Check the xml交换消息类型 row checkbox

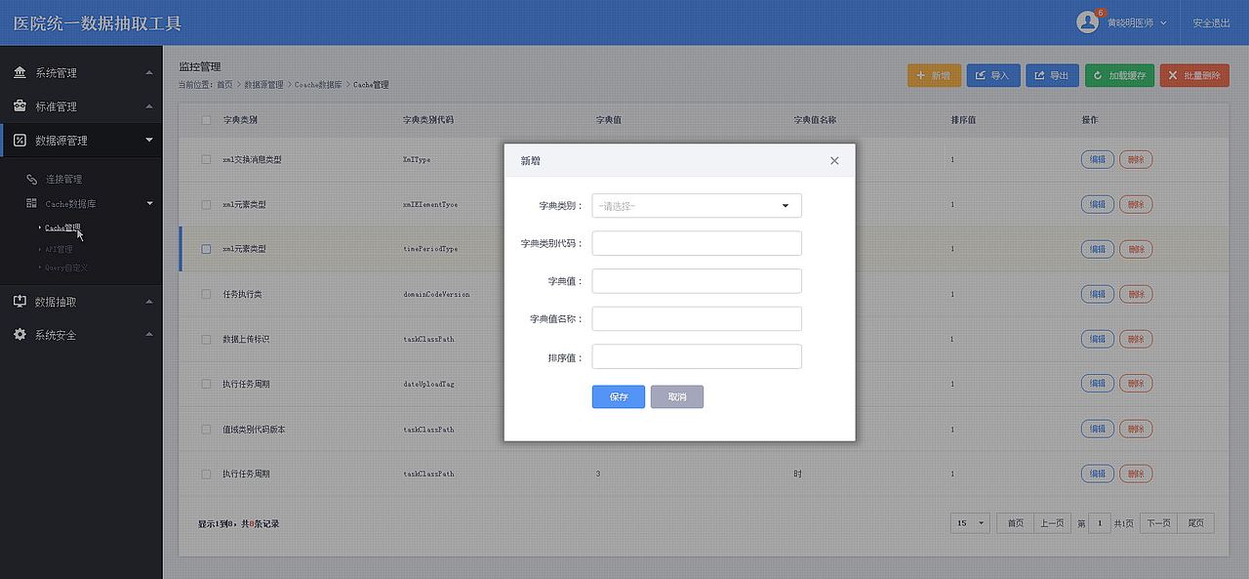tap(206, 159)
